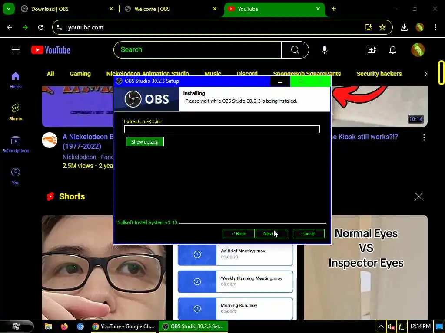Viewport: 445px width, 333px height.
Task: Select the YouTube browser tab
Action: click(274, 9)
